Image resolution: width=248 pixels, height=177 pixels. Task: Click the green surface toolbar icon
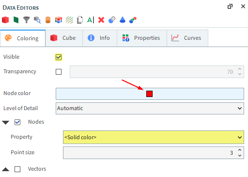16,20
